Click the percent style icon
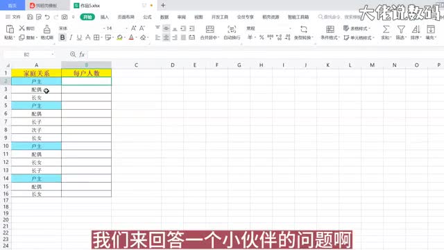Image resolution: width=444 pixels, height=250 pixels. pos(262,37)
